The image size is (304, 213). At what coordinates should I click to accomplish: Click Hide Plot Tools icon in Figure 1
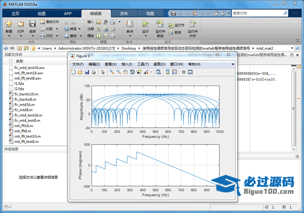coord(184,72)
